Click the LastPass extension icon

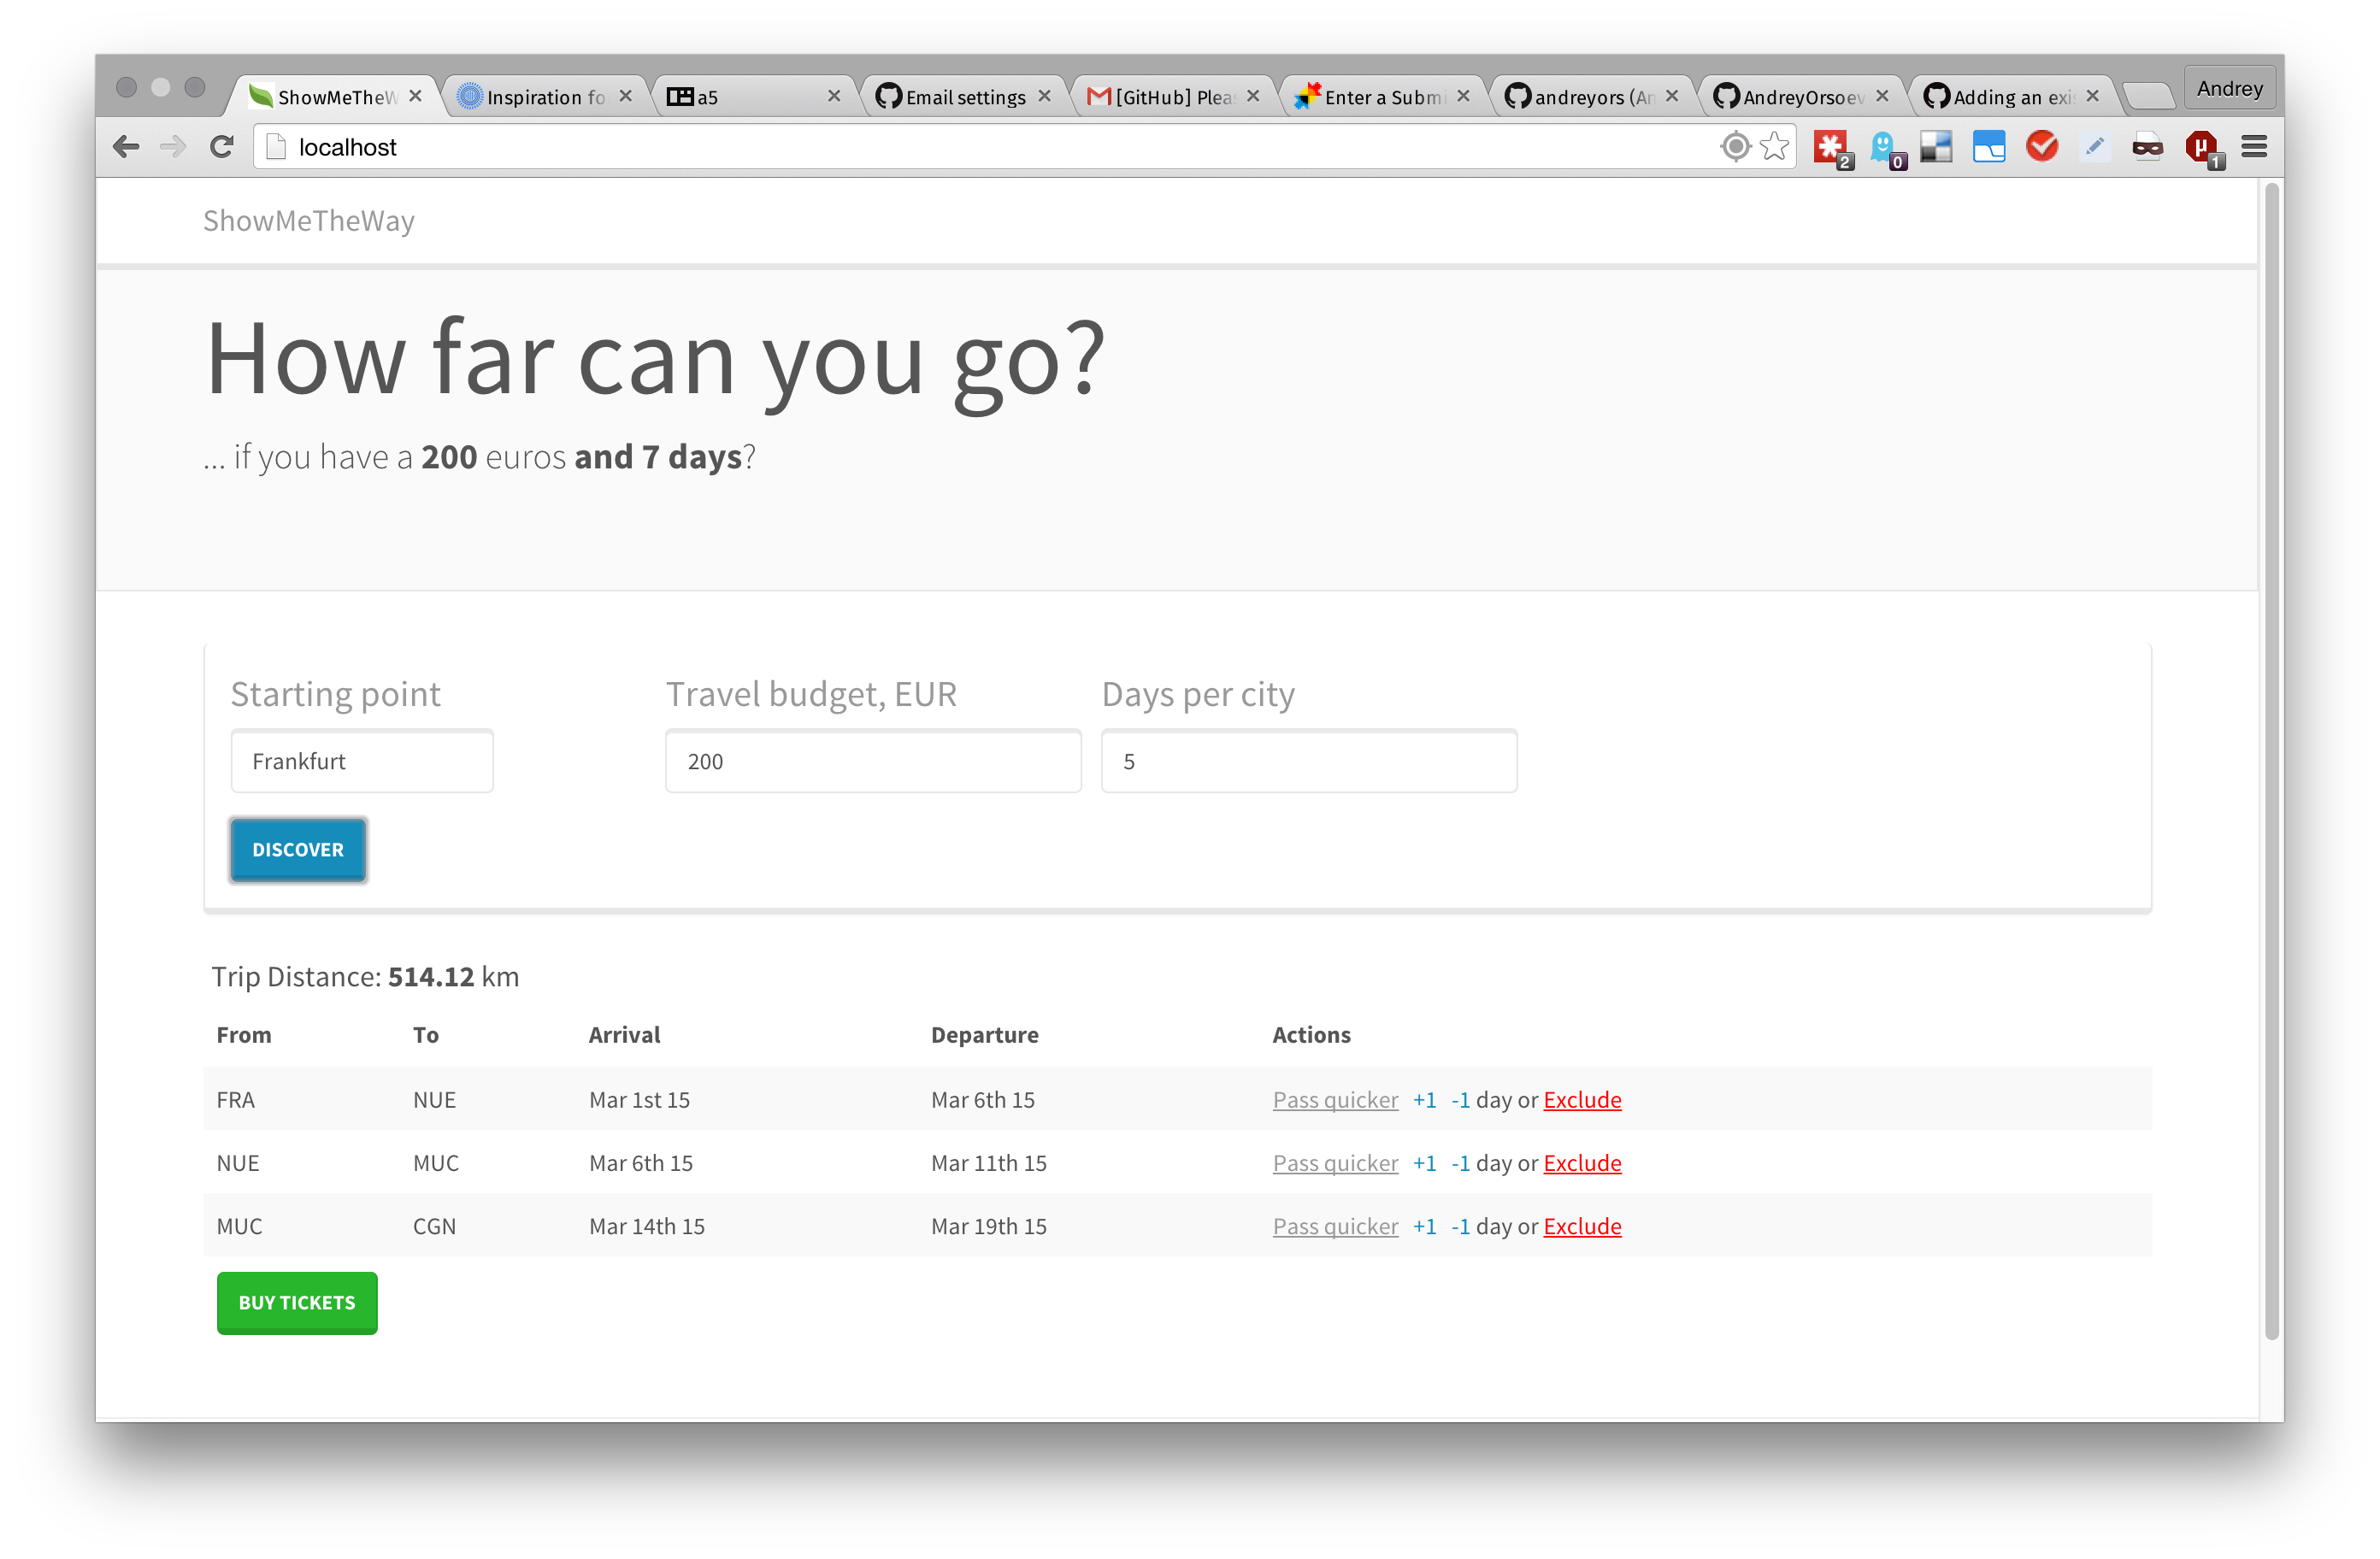click(x=1830, y=147)
